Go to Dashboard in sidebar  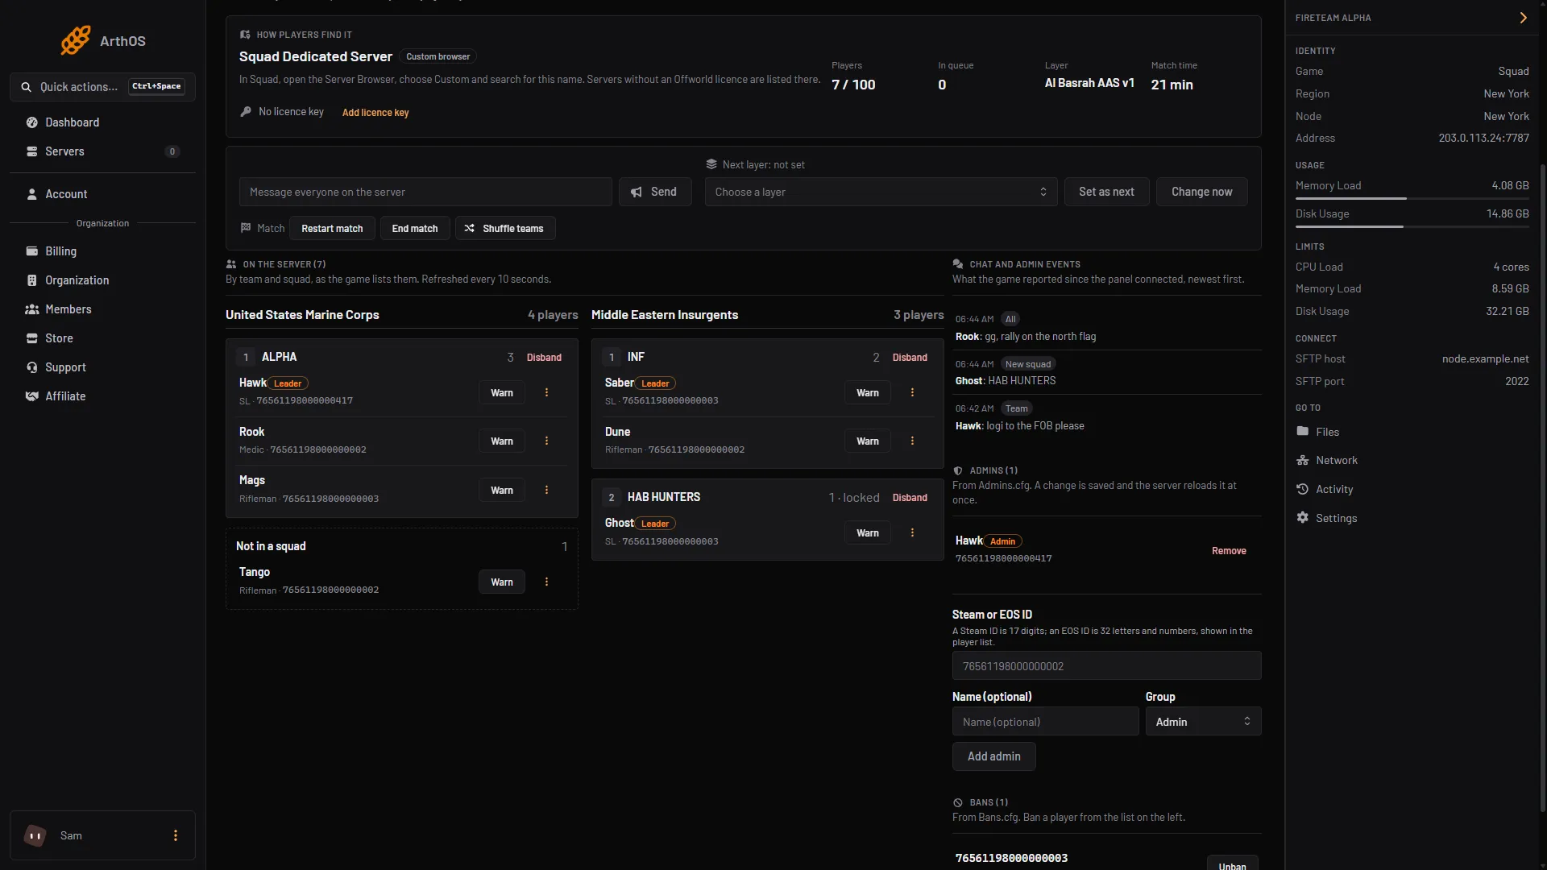click(102, 122)
